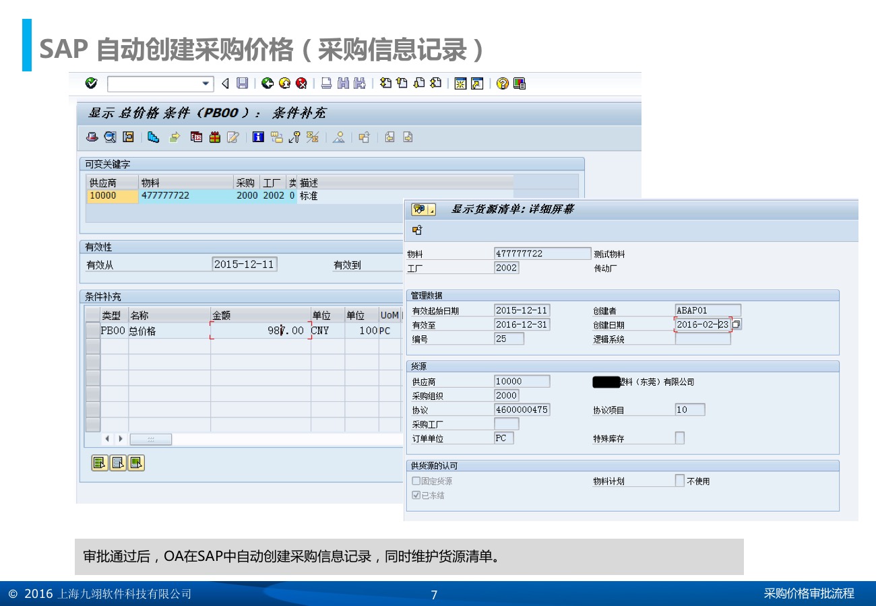Image resolution: width=876 pixels, height=606 pixels.
Task: Click the yellow Help question mark icon
Action: [x=502, y=83]
